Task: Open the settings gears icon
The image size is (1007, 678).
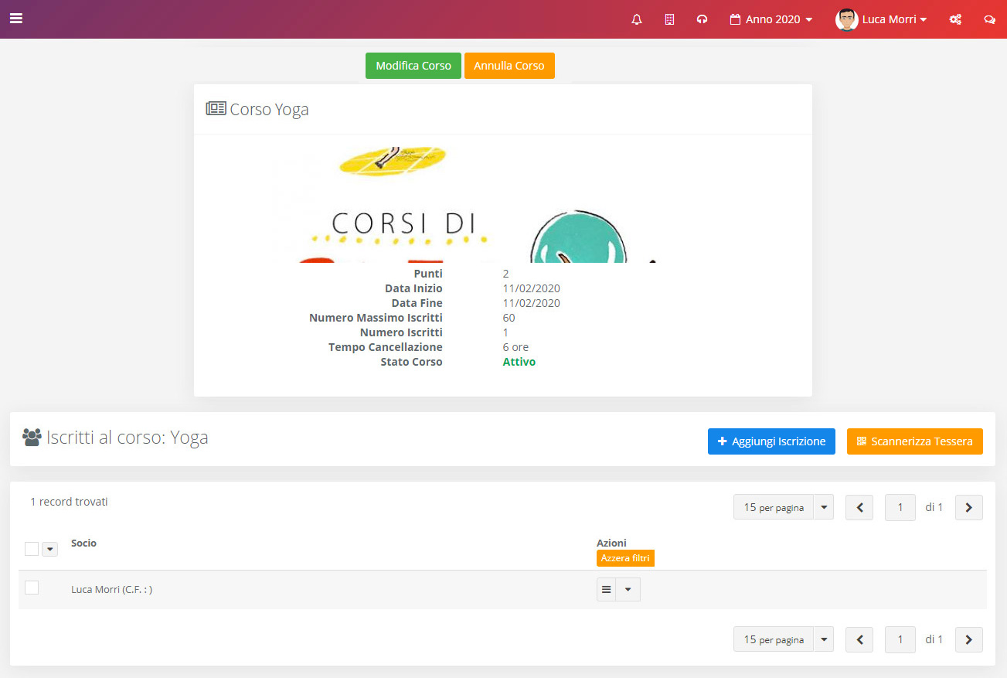Action: 955,19
